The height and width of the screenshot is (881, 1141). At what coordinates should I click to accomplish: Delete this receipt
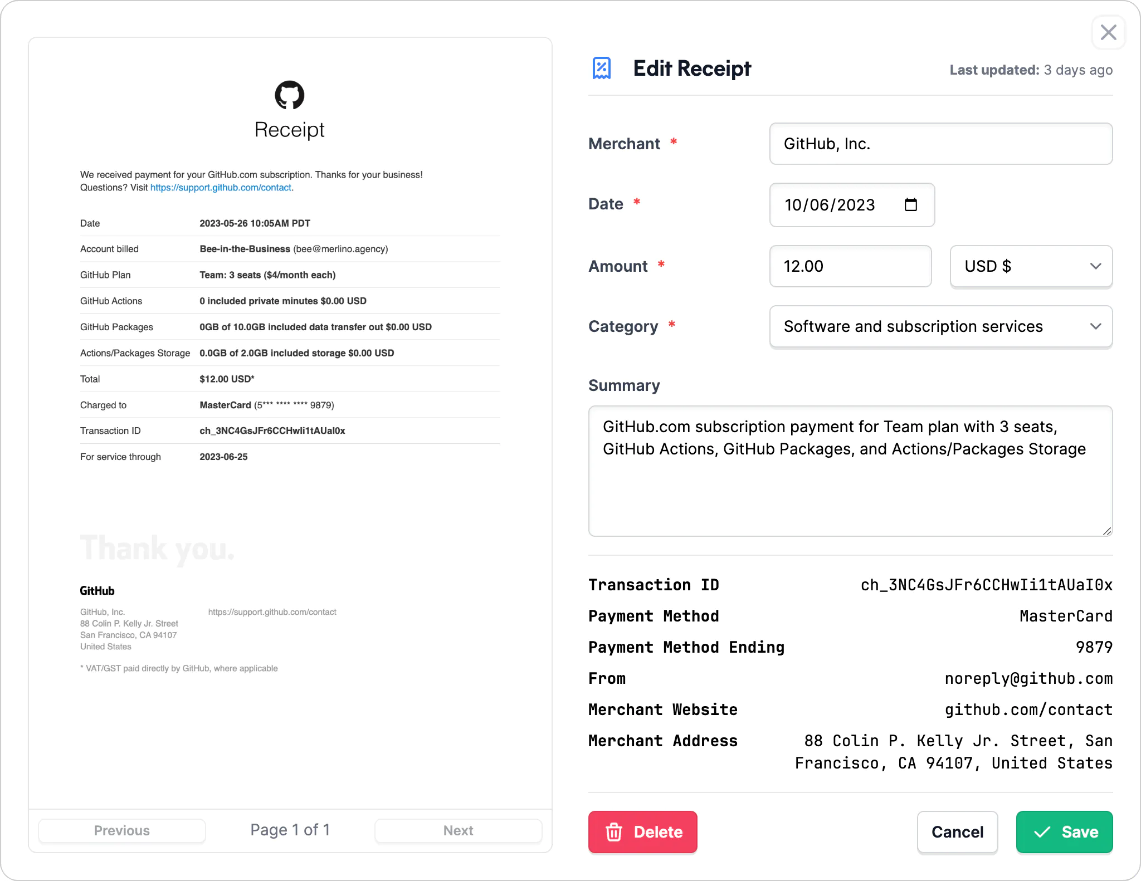point(642,832)
